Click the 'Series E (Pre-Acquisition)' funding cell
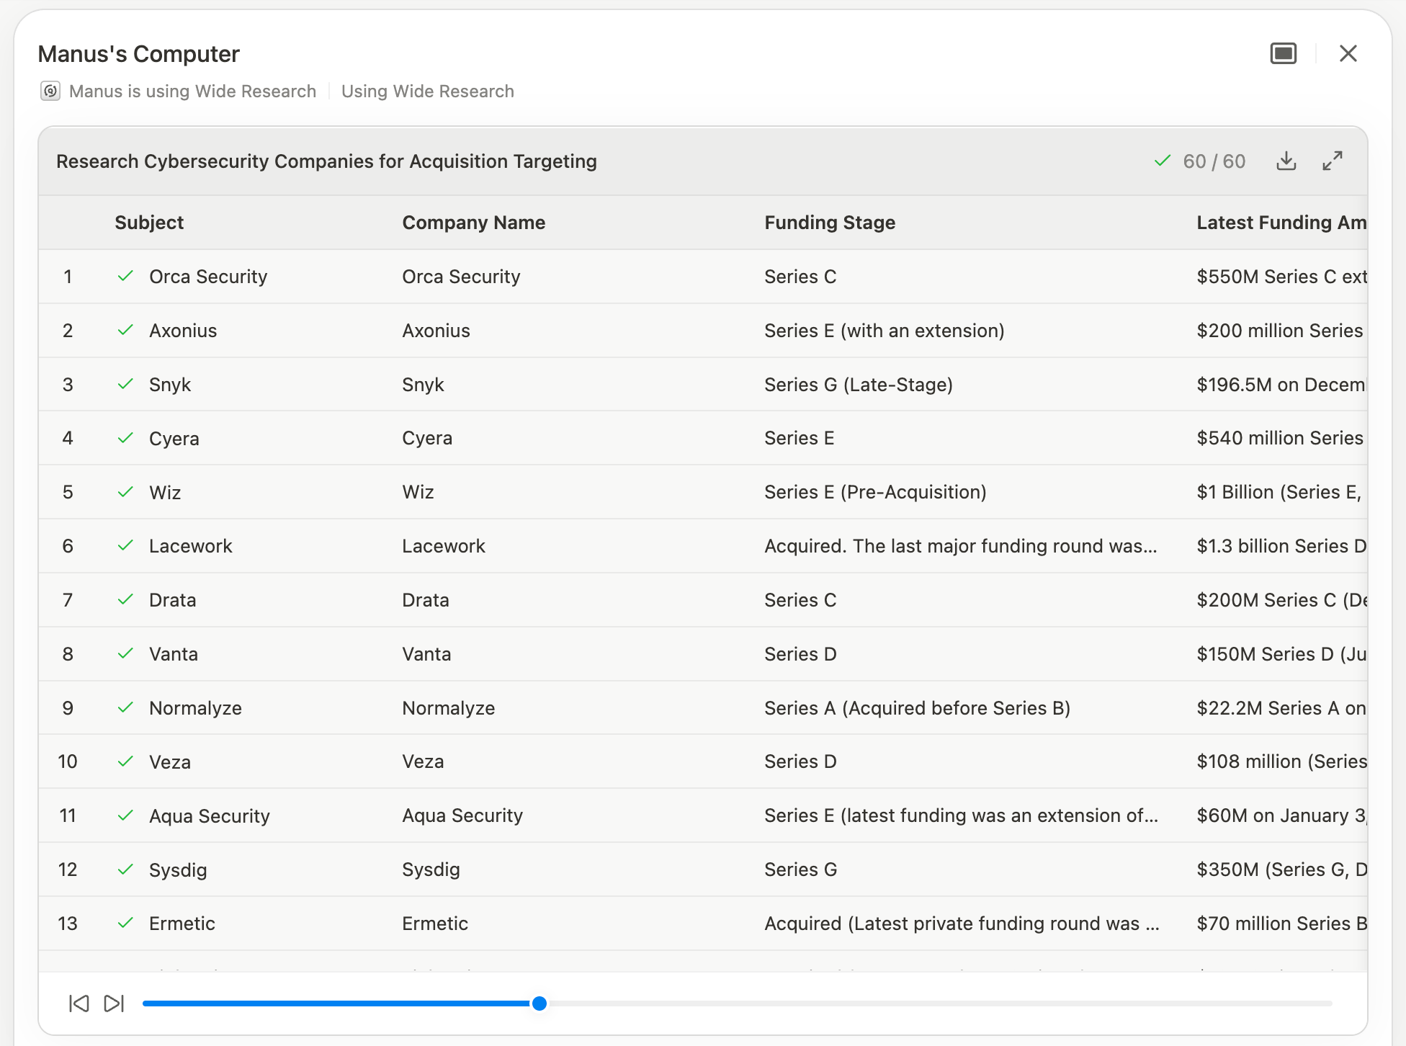The height and width of the screenshot is (1046, 1406). tap(876, 492)
